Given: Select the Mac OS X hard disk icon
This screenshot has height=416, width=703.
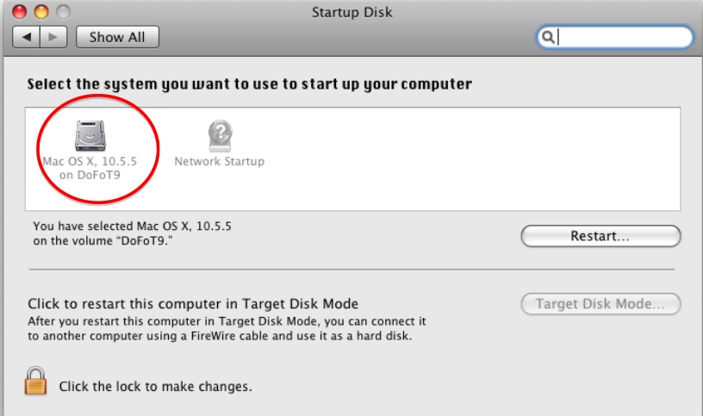Looking at the screenshot, I should (x=90, y=135).
